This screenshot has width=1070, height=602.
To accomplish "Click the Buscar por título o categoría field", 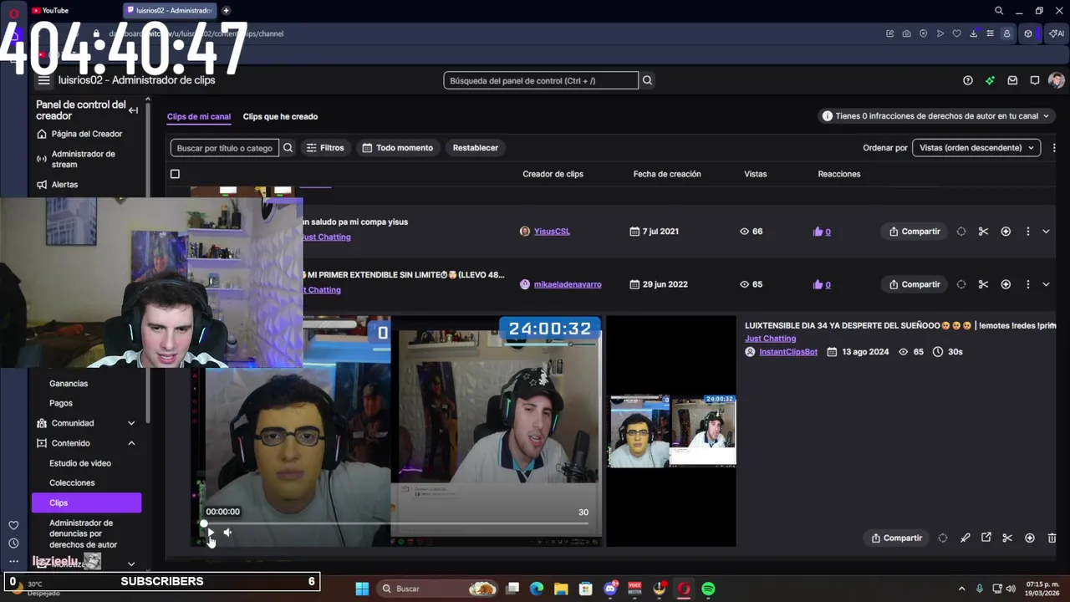I will coord(224,148).
